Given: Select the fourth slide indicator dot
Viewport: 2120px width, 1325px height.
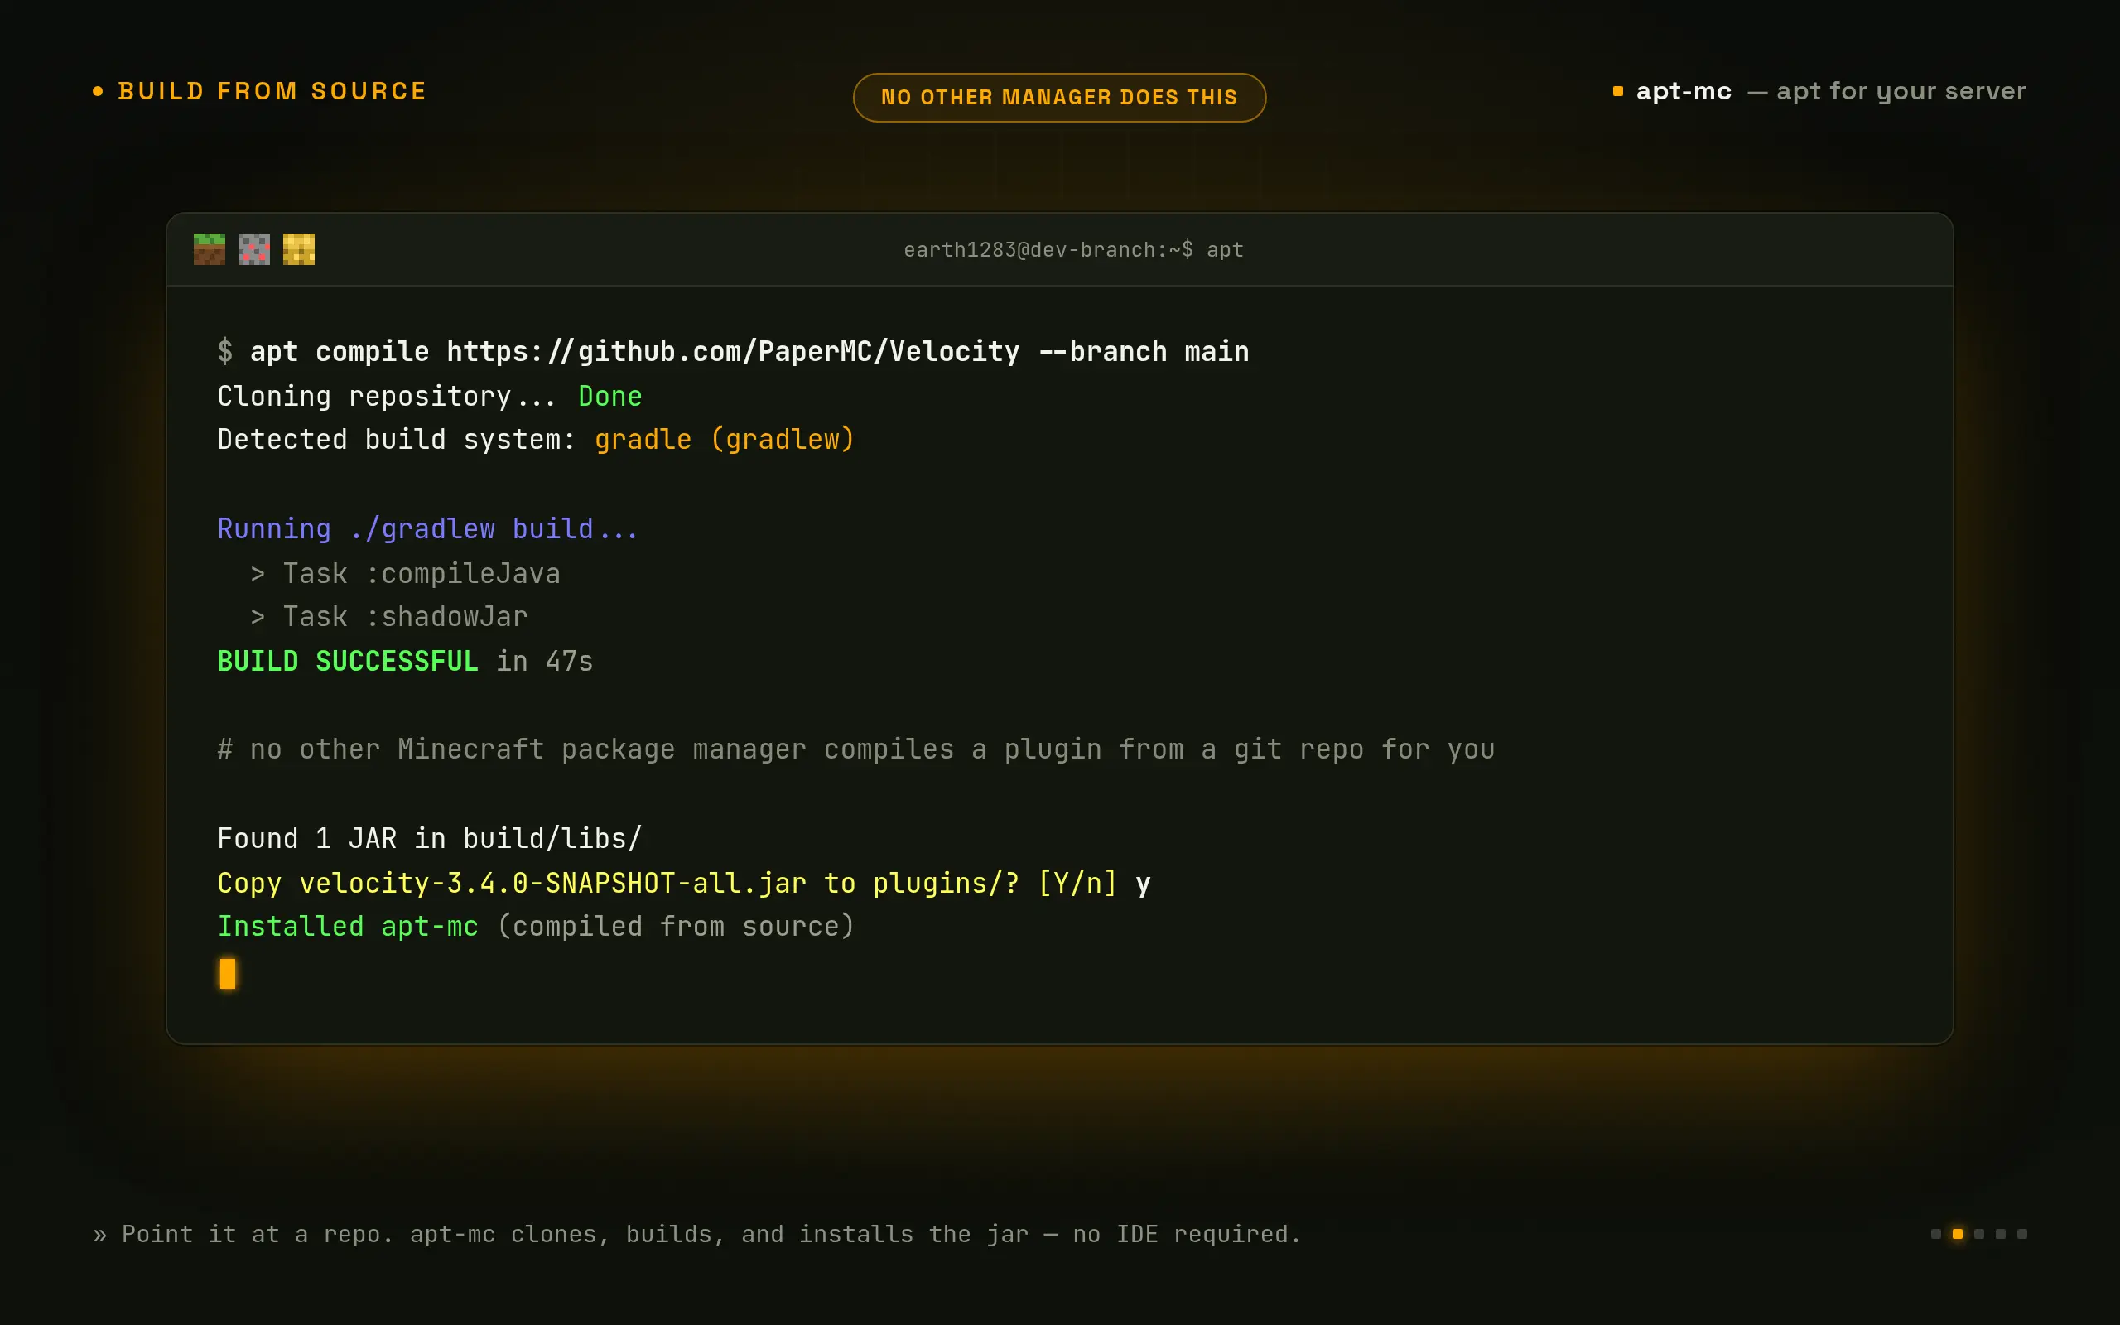Looking at the screenshot, I should (2001, 1234).
